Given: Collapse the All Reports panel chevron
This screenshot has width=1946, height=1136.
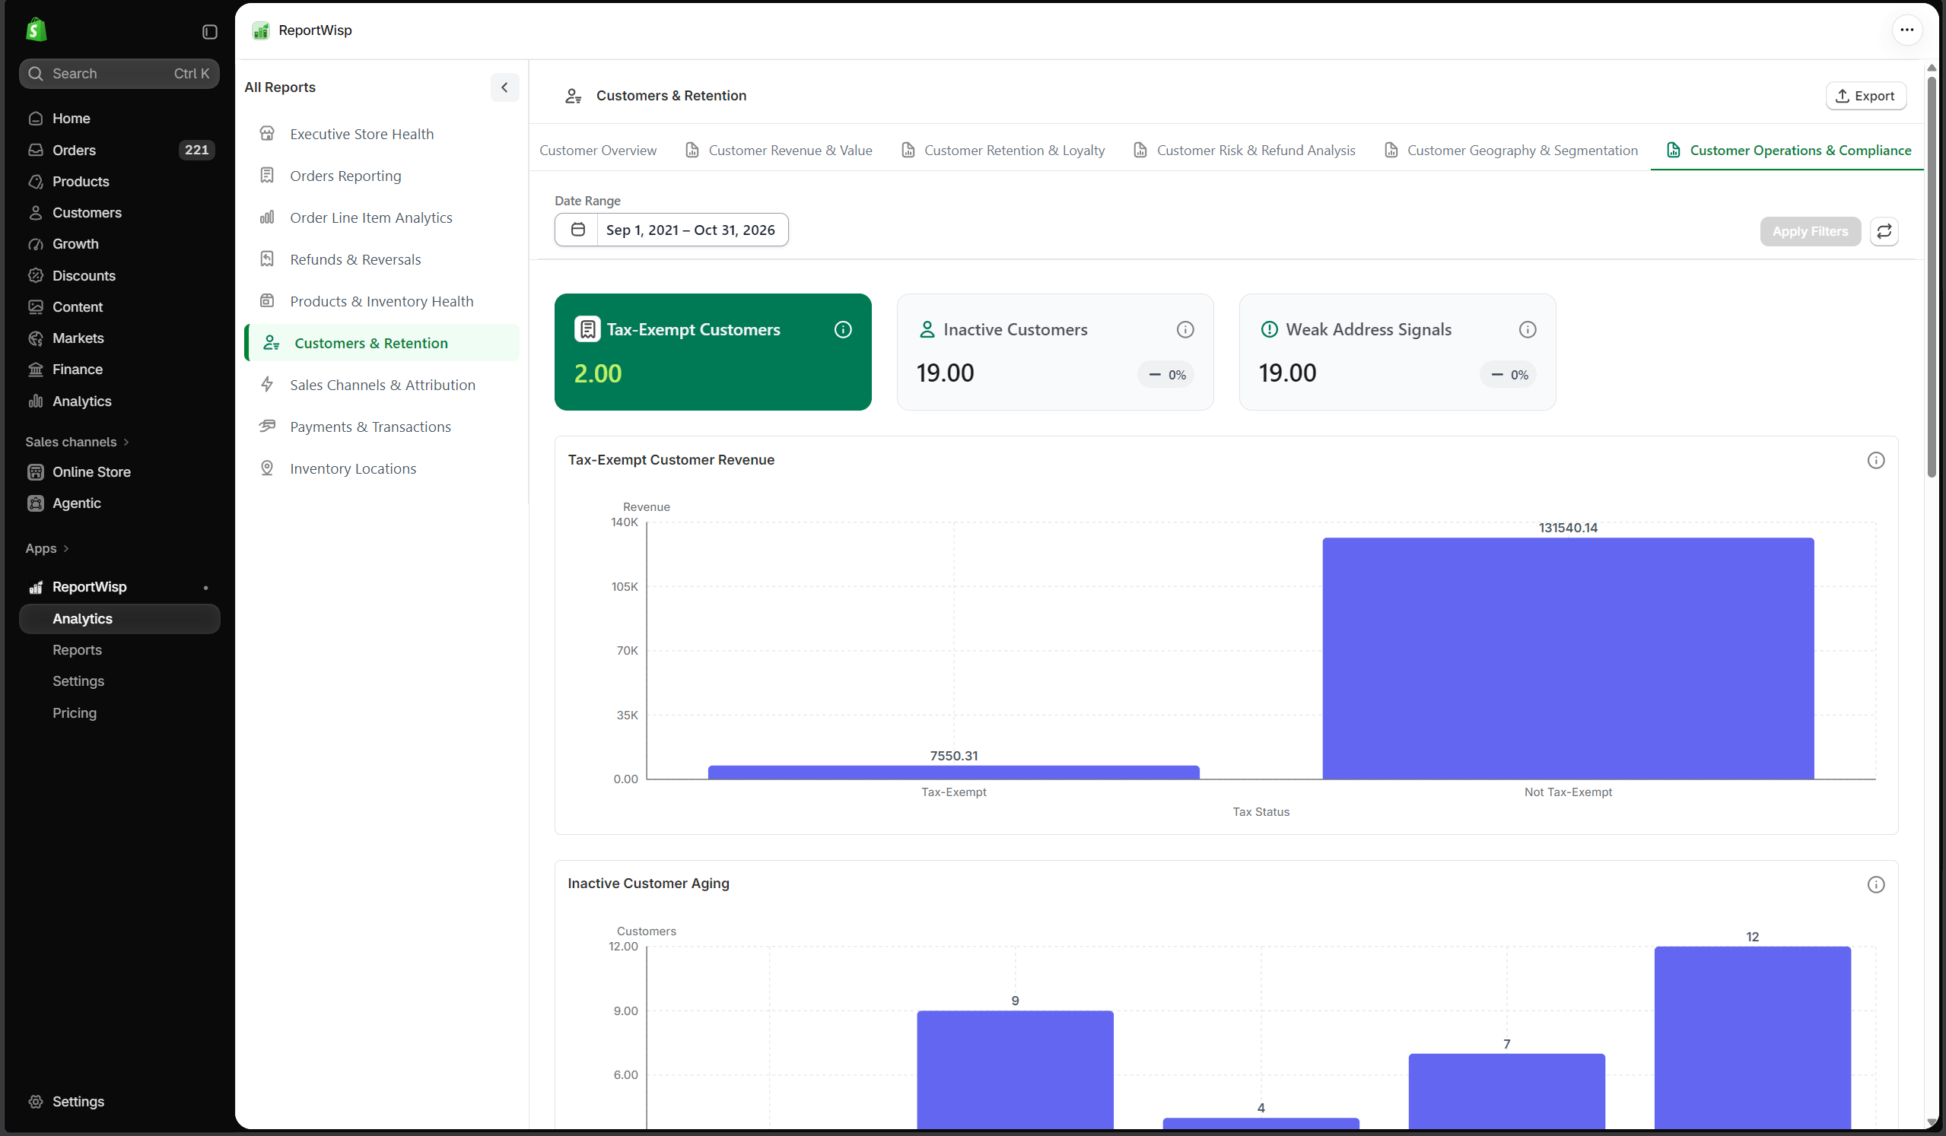Looking at the screenshot, I should pos(504,87).
